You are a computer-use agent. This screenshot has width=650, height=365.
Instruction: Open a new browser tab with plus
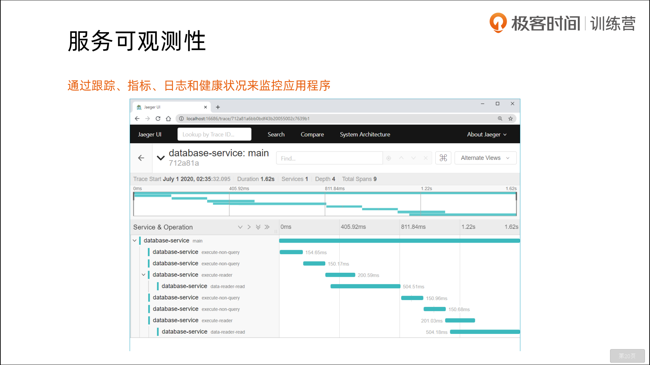tap(218, 107)
